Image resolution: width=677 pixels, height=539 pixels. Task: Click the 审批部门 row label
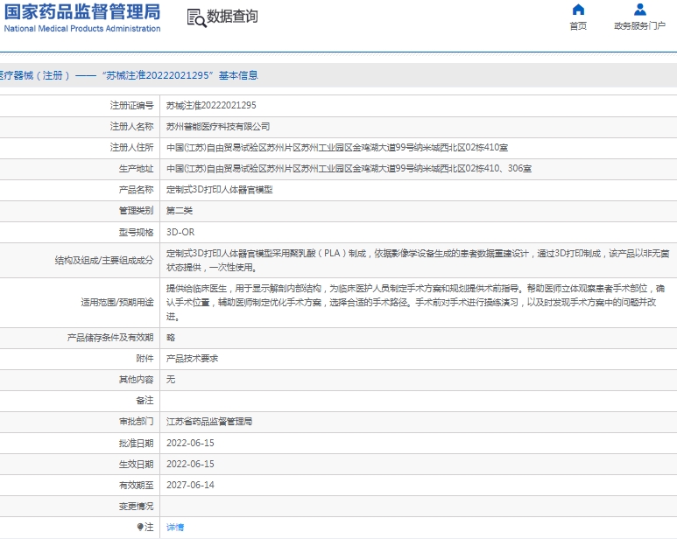pos(136,422)
